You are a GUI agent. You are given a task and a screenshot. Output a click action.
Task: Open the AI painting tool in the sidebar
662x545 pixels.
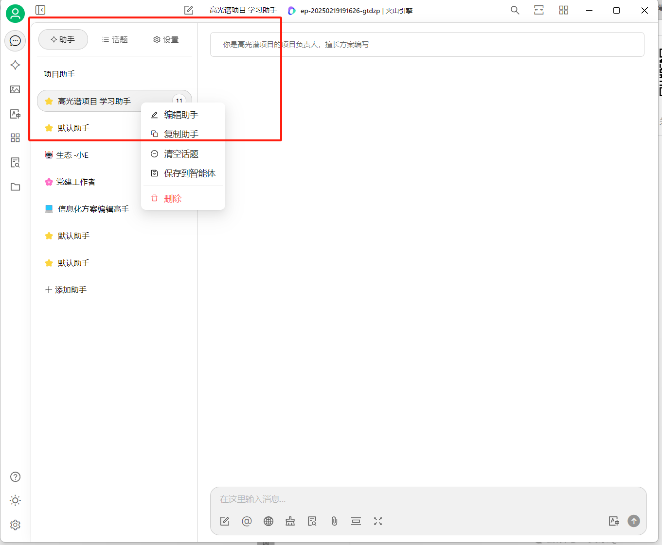(x=15, y=89)
